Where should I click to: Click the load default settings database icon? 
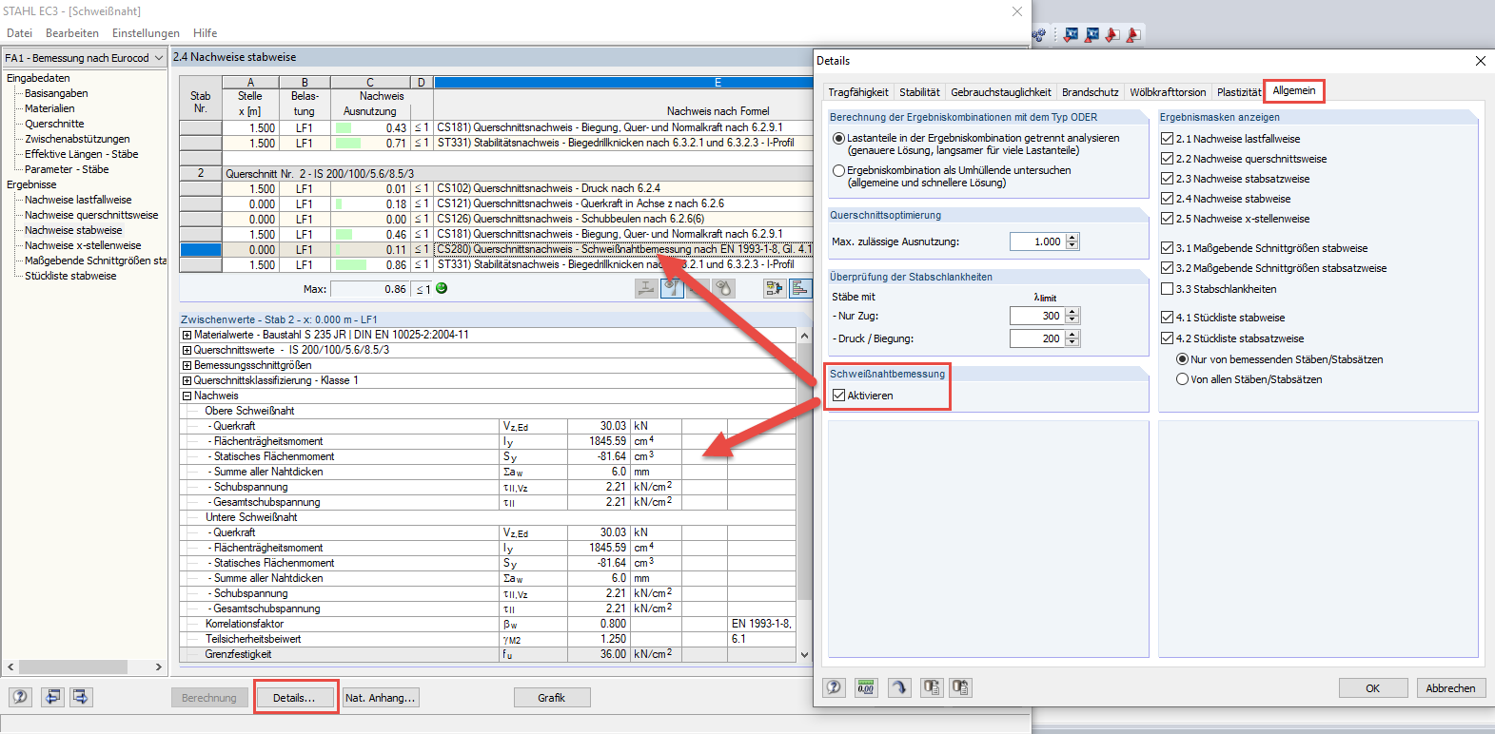click(x=960, y=687)
